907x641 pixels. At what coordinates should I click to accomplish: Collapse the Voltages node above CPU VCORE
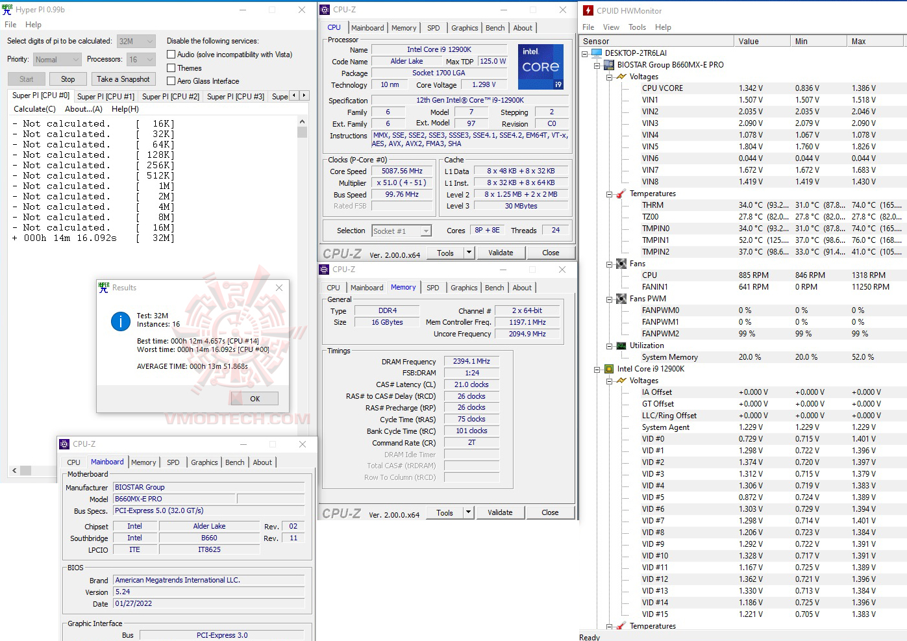coord(610,77)
